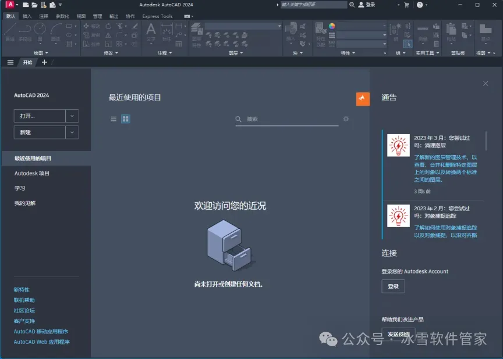Open the 插入 ribbon tab
503x359 pixels.
pos(27,16)
